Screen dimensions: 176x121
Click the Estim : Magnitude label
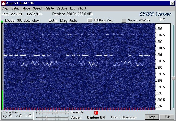63,20
